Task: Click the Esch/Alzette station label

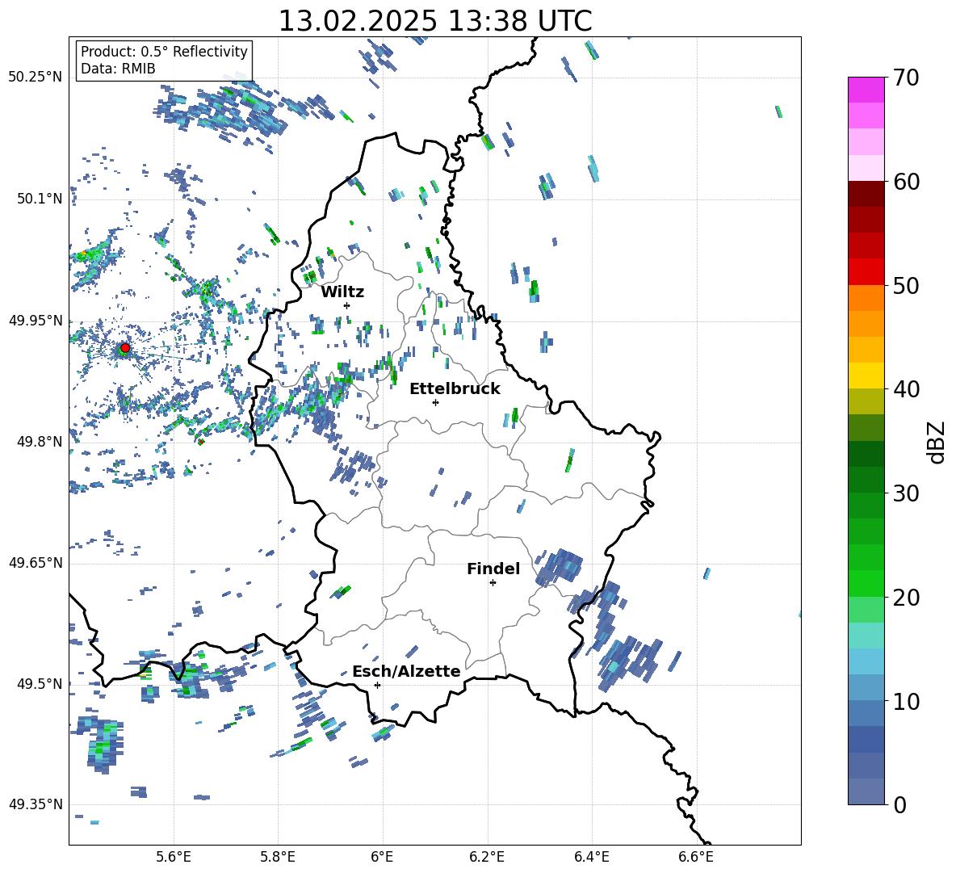Action: pyautogui.click(x=406, y=671)
